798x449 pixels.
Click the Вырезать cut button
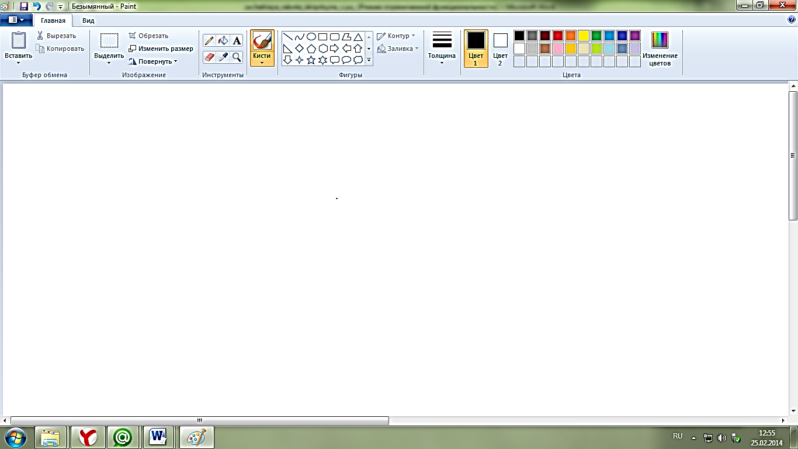[x=56, y=36]
